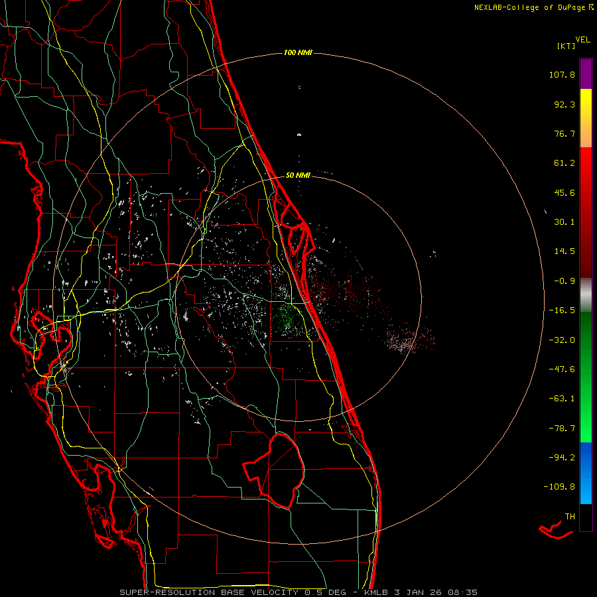This screenshot has width=597, height=597.
Task: Click the "-32.0" legend value
Action: 562,340
